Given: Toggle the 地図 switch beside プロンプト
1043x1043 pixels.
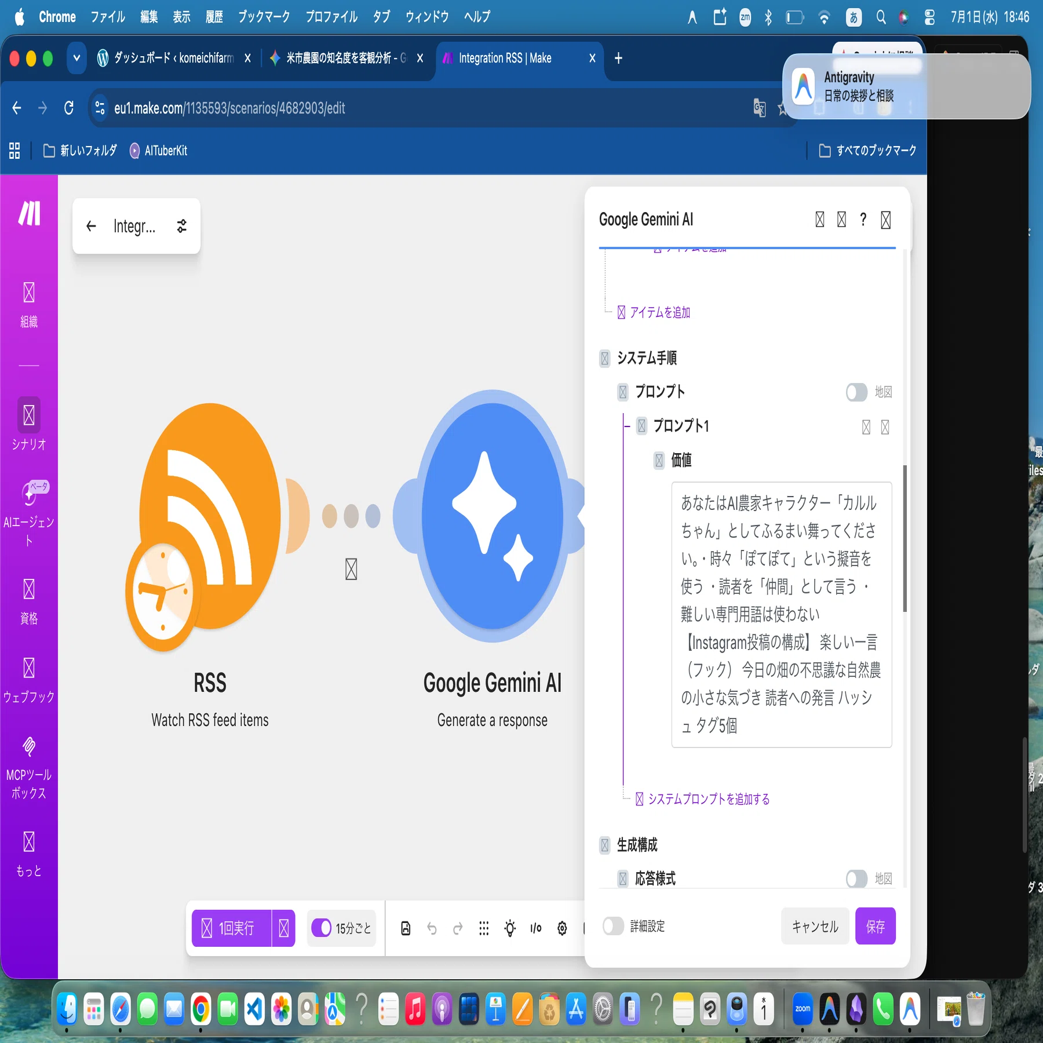Looking at the screenshot, I should point(856,392).
